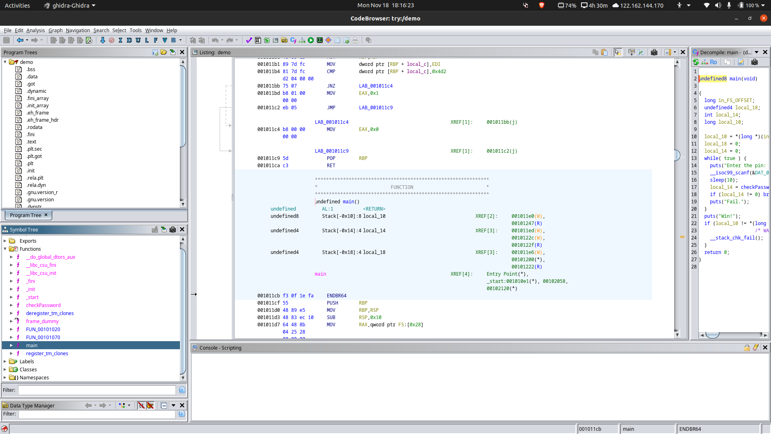
Task: Click the purple checkmark toolbar icon
Action: click(x=249, y=40)
